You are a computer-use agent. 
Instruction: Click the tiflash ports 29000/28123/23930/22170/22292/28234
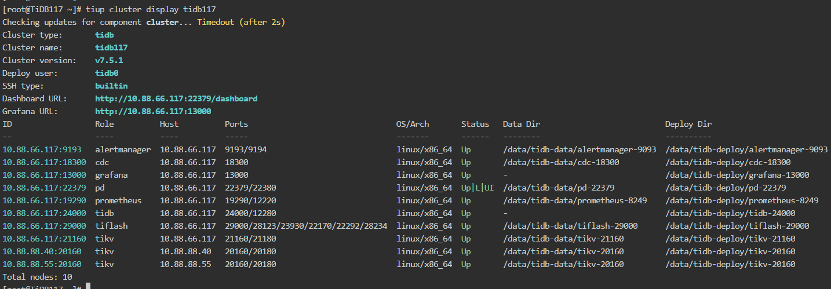[306, 226]
